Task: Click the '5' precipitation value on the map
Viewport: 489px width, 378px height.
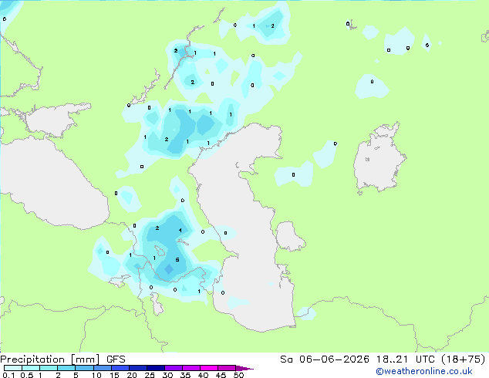Action: click(177, 259)
